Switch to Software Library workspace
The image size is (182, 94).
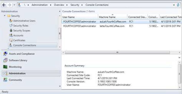(18, 60)
